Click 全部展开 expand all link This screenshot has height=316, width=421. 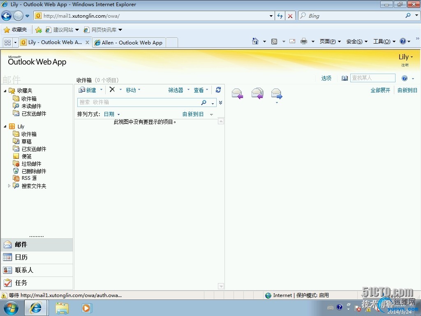pos(380,90)
